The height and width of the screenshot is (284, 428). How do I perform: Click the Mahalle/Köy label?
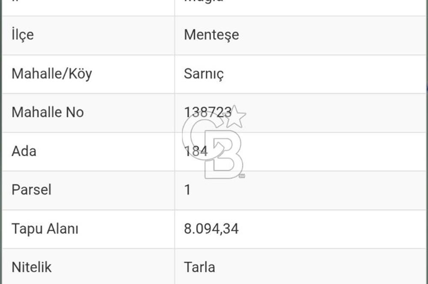[52, 74]
